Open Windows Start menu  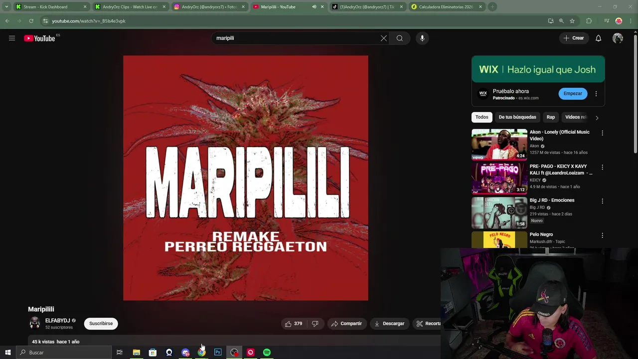[7, 353]
